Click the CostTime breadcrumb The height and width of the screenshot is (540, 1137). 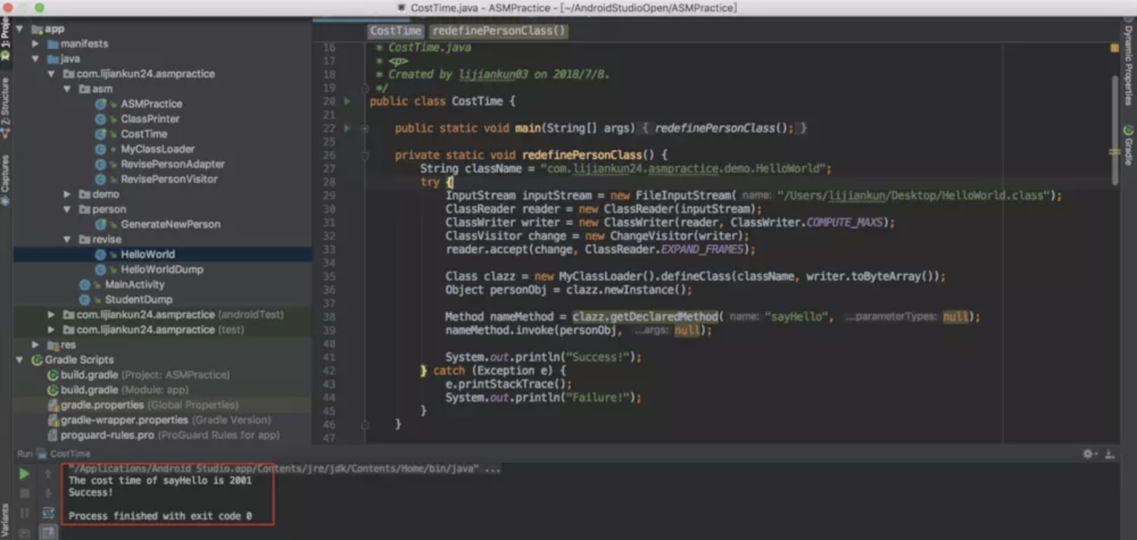click(x=396, y=31)
